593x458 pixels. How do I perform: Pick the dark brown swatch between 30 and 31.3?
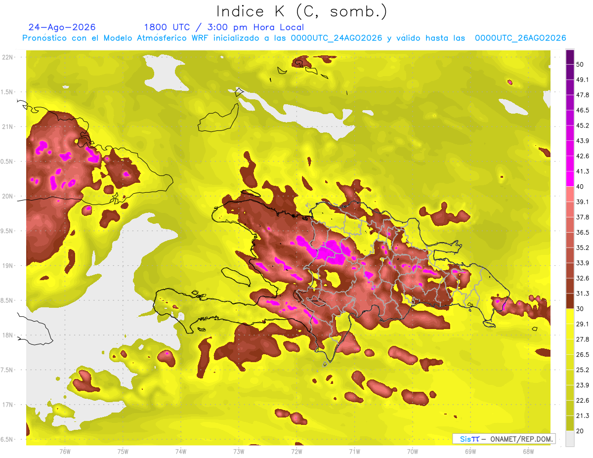click(570, 301)
